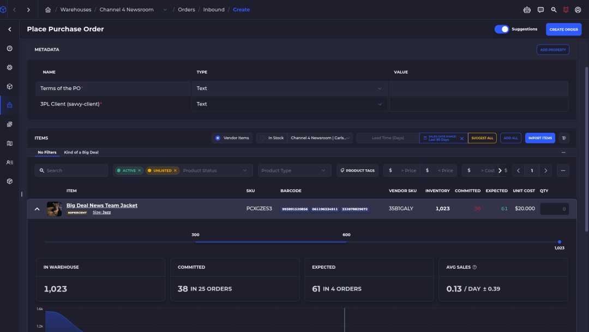
Task: Open the map sidebar icon
Action: tap(10, 143)
